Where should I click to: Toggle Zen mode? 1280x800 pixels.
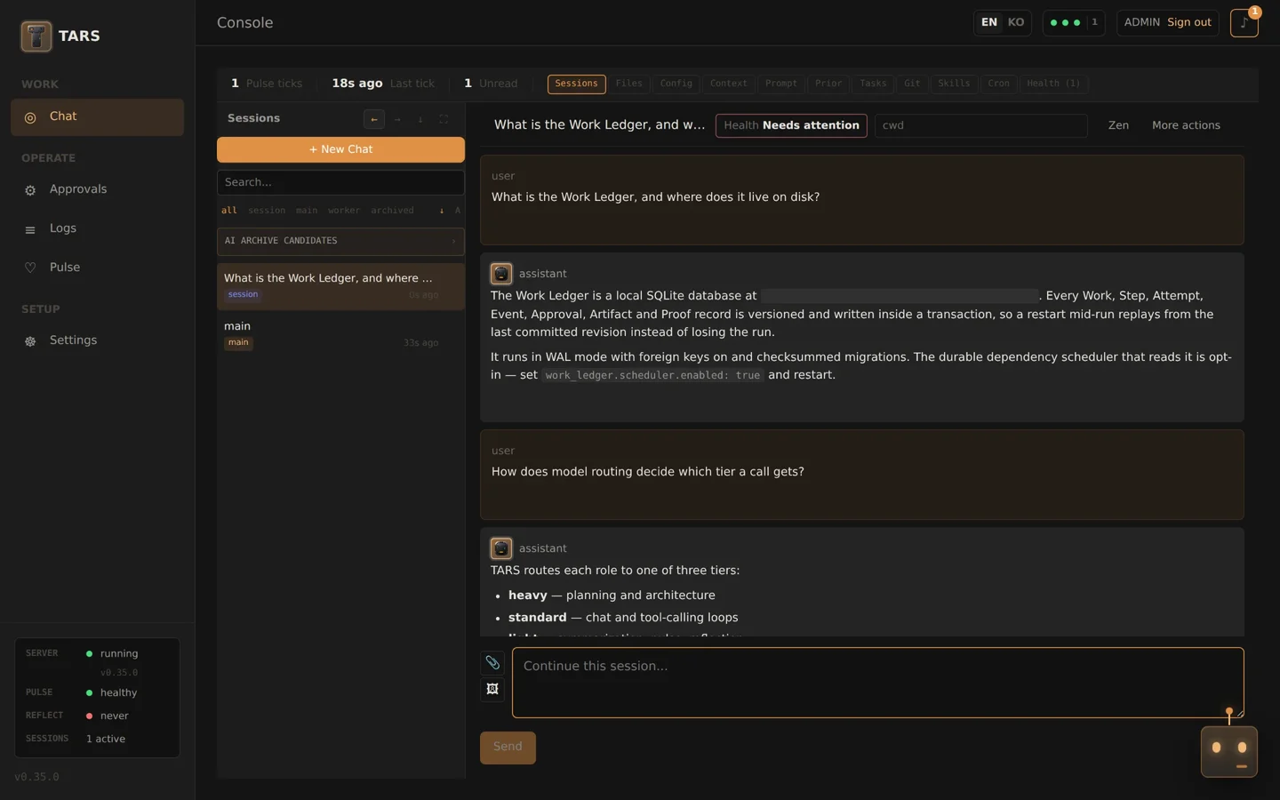tap(1118, 125)
